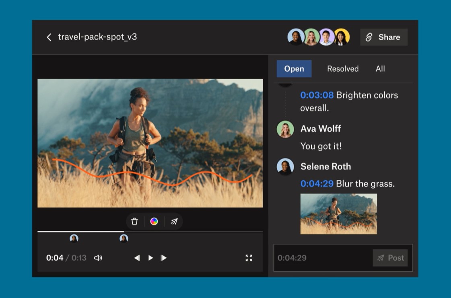The width and height of the screenshot is (451, 298).
Task: Post the comment
Action: click(x=390, y=258)
